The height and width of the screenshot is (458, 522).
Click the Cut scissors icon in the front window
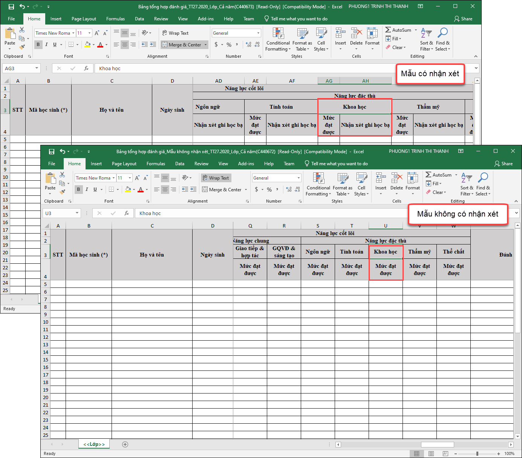pos(62,175)
